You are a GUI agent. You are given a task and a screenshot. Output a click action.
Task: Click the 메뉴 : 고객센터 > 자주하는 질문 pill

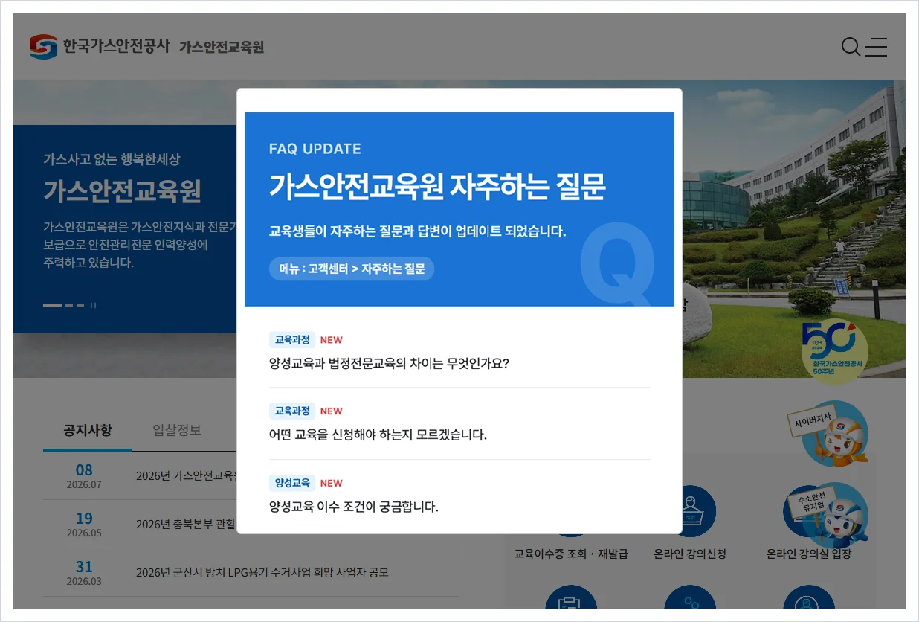(x=352, y=269)
